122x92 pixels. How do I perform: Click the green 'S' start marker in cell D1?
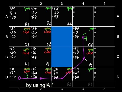pyautogui.click(x=27, y=76)
